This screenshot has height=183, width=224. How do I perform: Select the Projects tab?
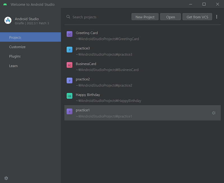[x=31, y=37]
